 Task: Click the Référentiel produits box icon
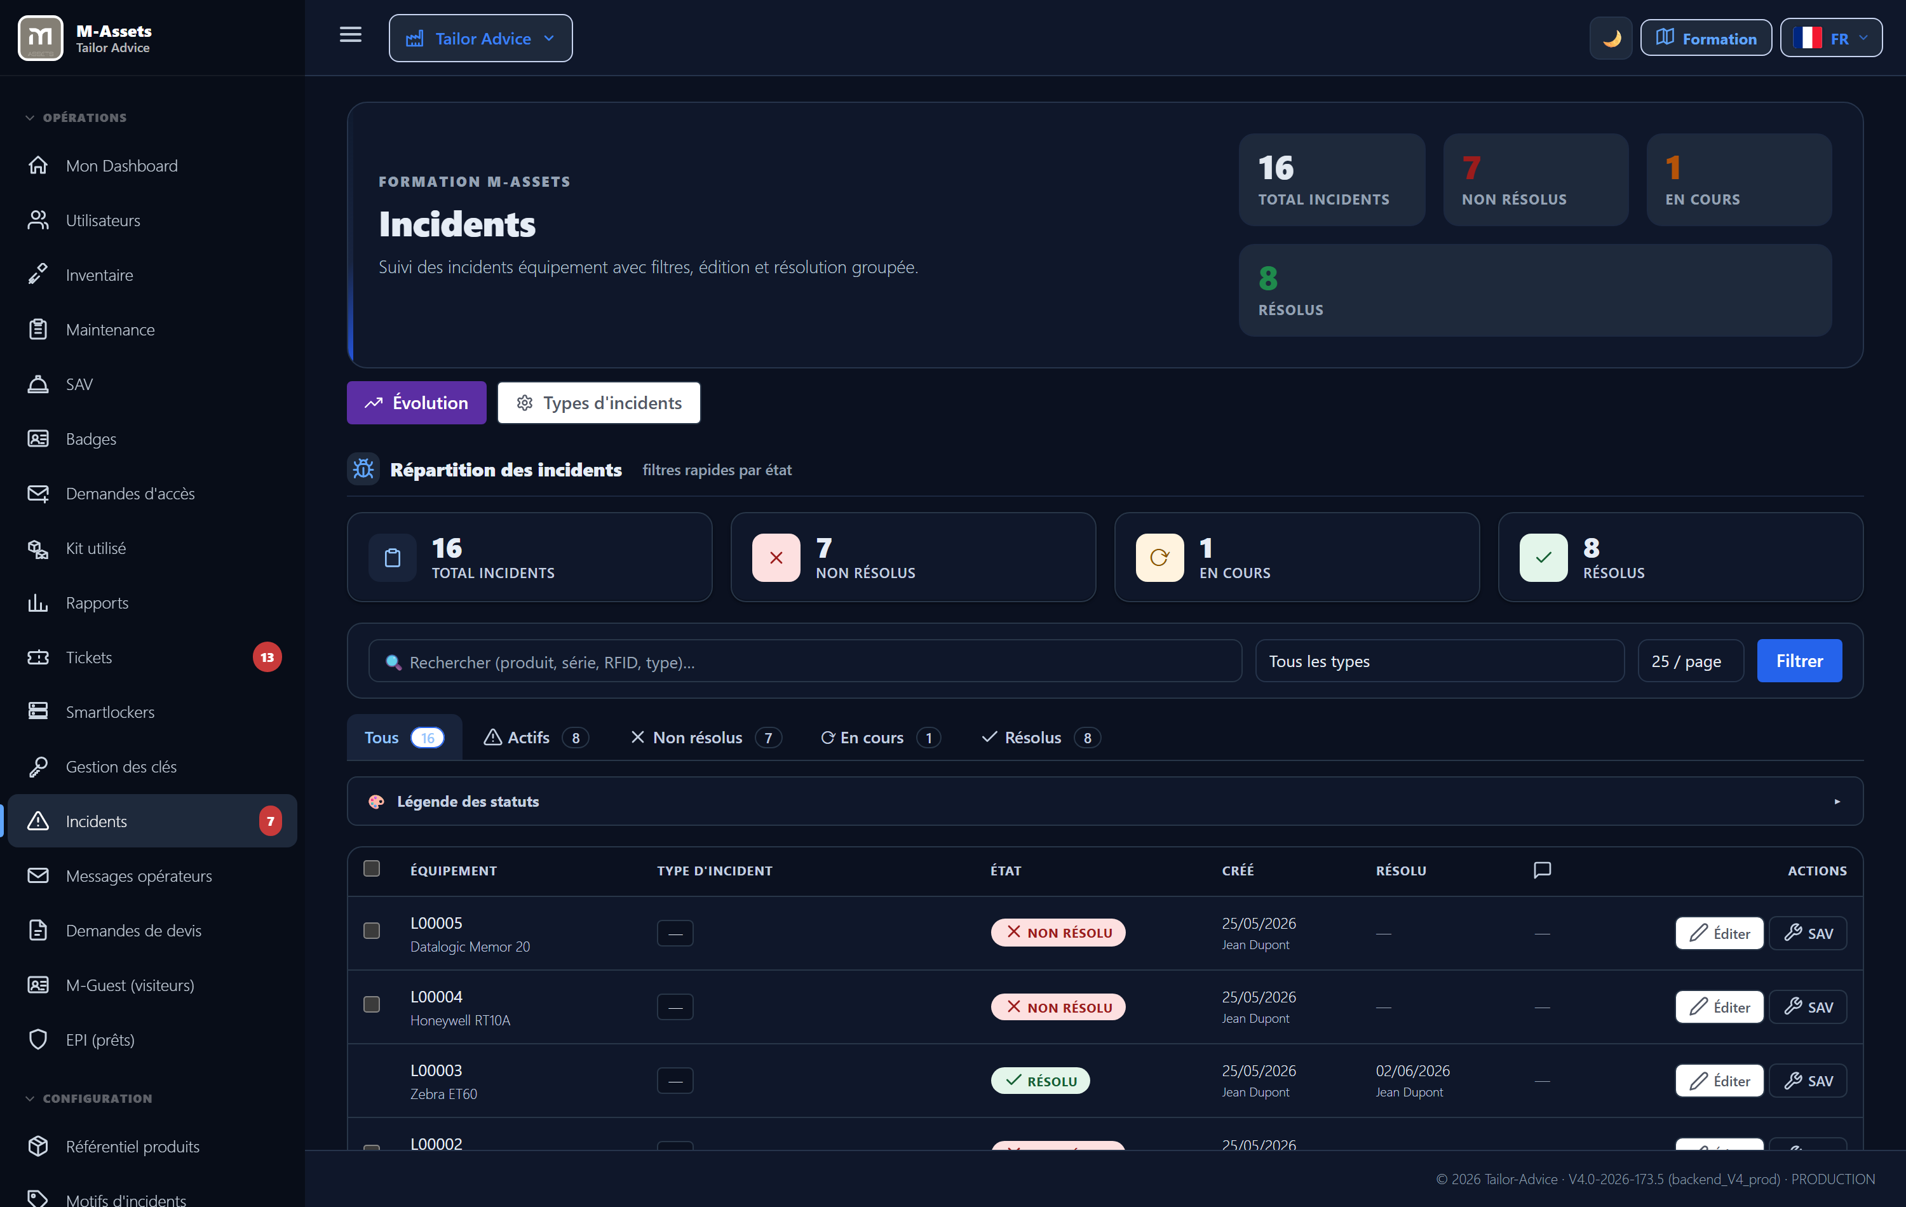tap(38, 1146)
